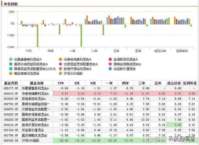199x145 pixels.
Task: Click fund name 华夏睿磐泰利混合A in table
Action: pos(35,88)
